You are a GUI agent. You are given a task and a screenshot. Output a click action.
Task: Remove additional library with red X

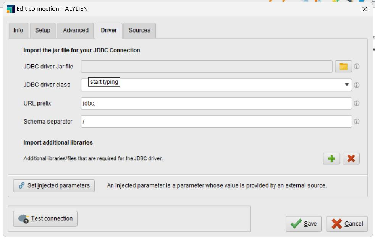click(x=351, y=158)
